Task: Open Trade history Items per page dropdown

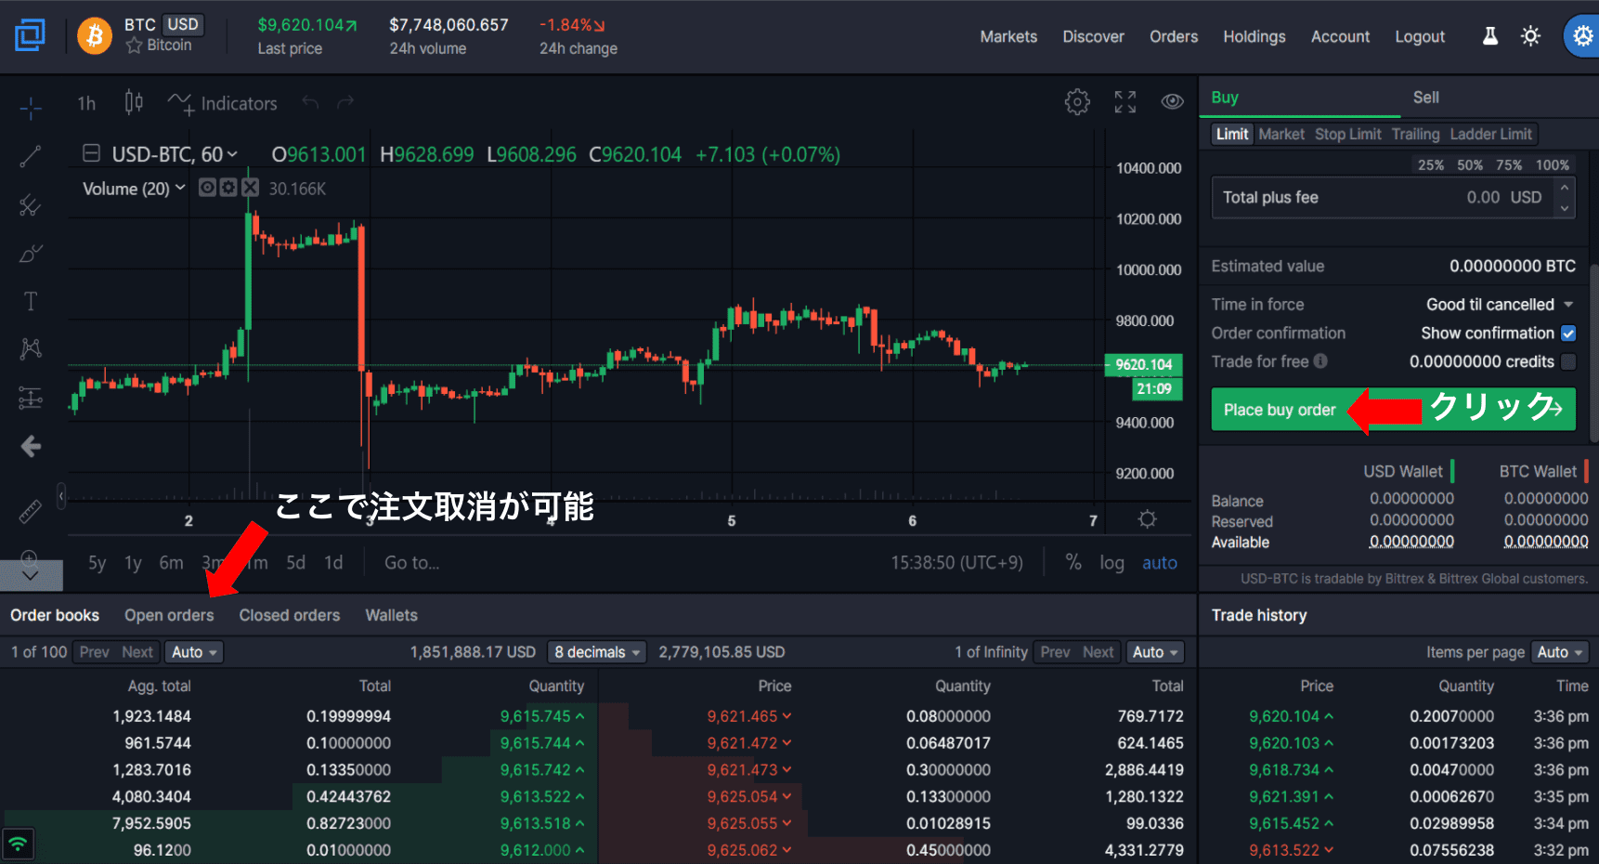Action: point(1559,652)
